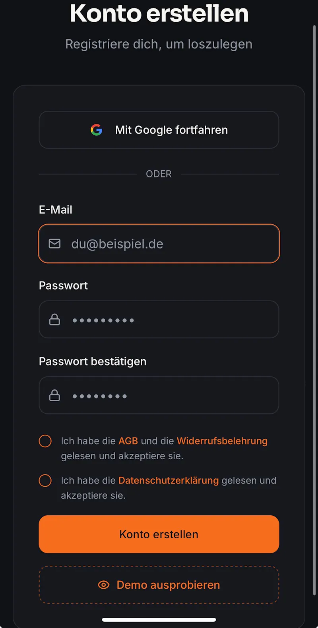
Task: Focus the E-Mail input with du@beispiel.de placeholder
Action: (x=159, y=244)
